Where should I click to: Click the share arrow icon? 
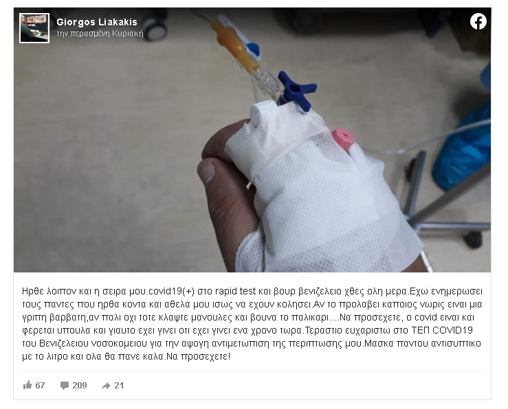[106, 386]
